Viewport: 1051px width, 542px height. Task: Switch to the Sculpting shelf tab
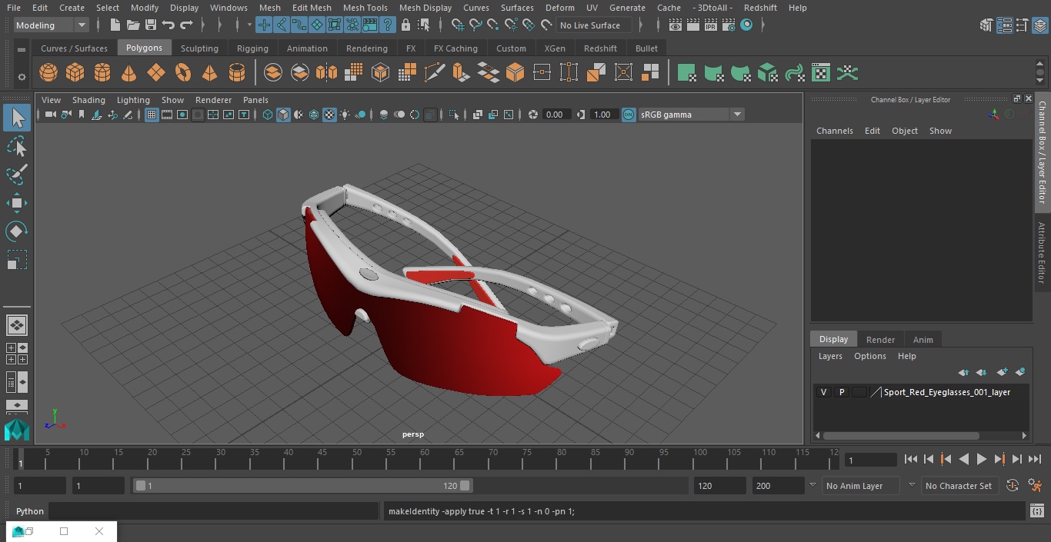199,48
